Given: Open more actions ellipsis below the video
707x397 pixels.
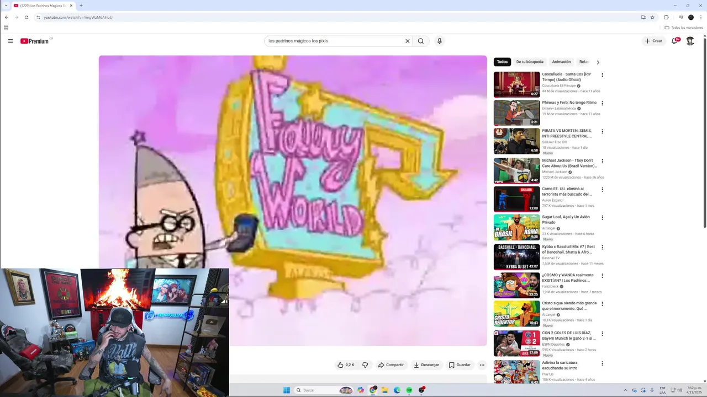Looking at the screenshot, I should click(x=482, y=365).
